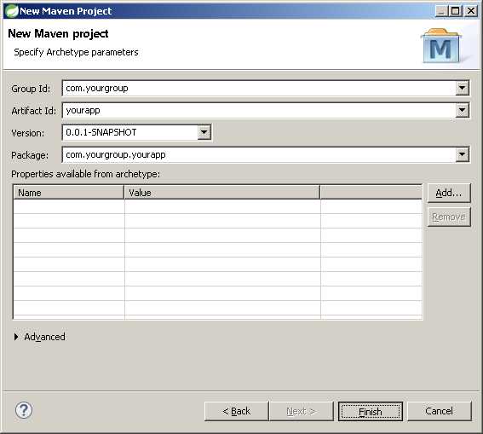Close the New Maven Project dialog
Viewport: 483px width, 434px height.
click(x=471, y=11)
